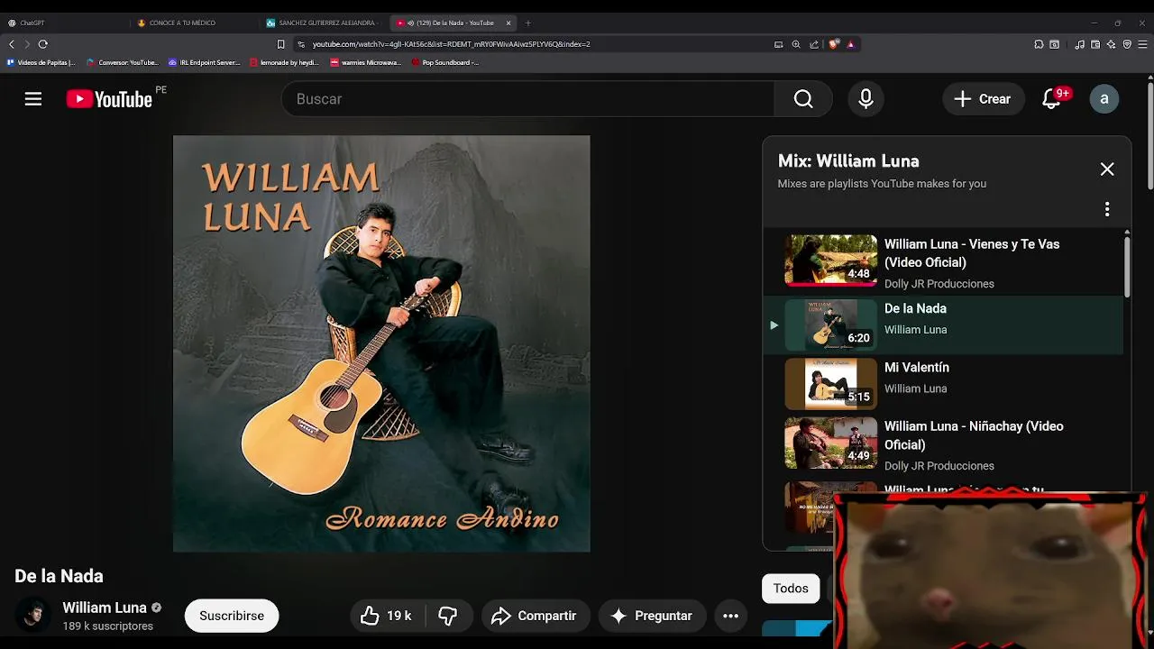
Task: Open the mix playlist three-dot options
Action: click(1107, 209)
